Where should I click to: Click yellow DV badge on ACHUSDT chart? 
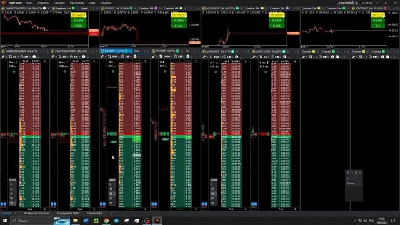point(277,16)
